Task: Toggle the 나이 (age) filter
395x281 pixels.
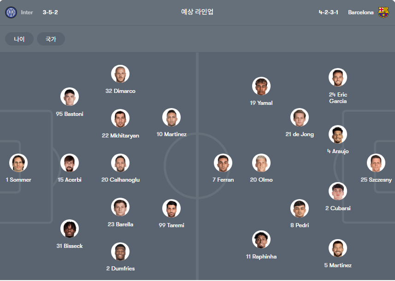Action: 19,39
